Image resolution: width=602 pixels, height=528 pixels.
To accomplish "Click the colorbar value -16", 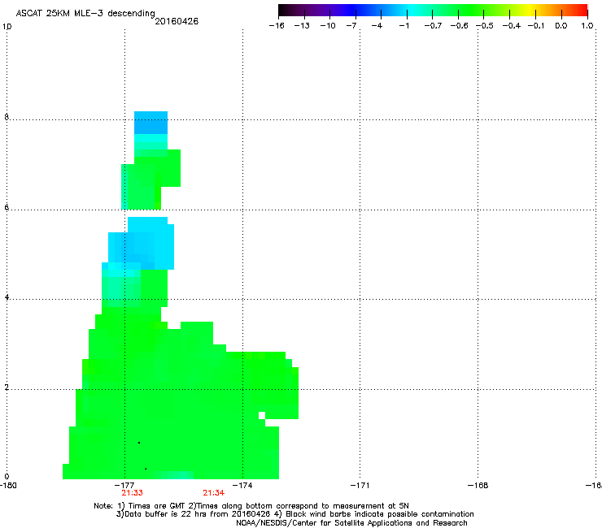I will pos(277,26).
